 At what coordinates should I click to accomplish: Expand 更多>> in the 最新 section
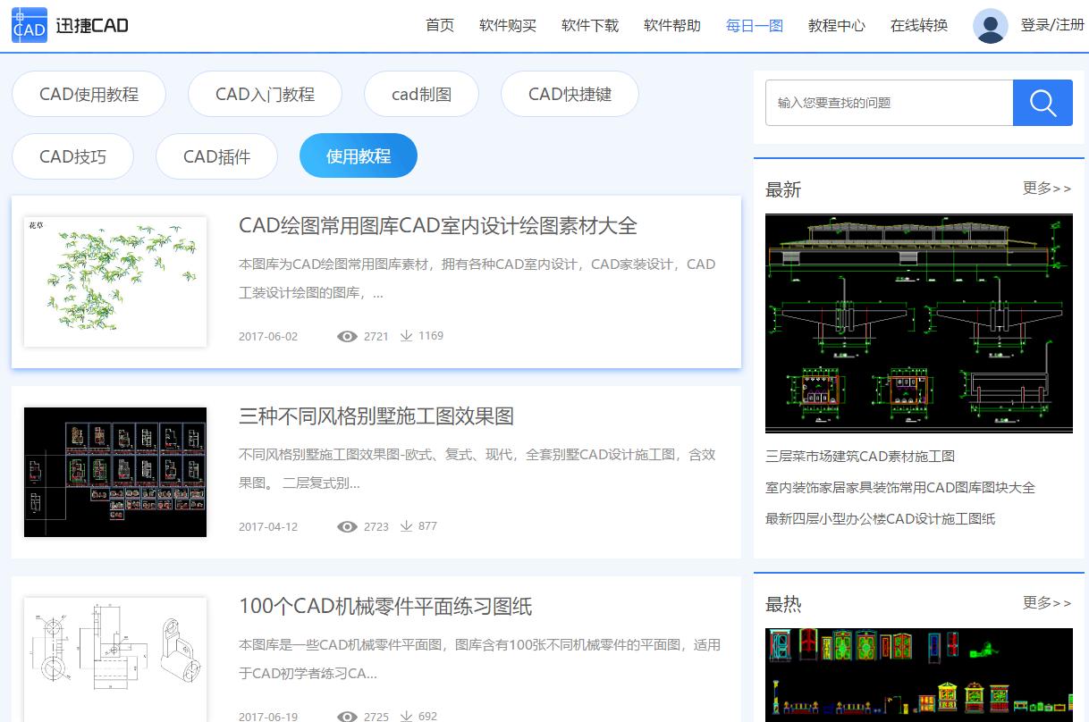[1046, 189]
